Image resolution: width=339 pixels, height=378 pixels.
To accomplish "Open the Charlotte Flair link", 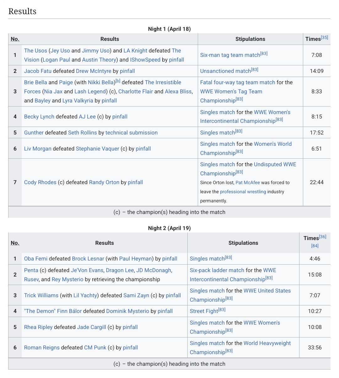I will pyautogui.click(x=136, y=91).
